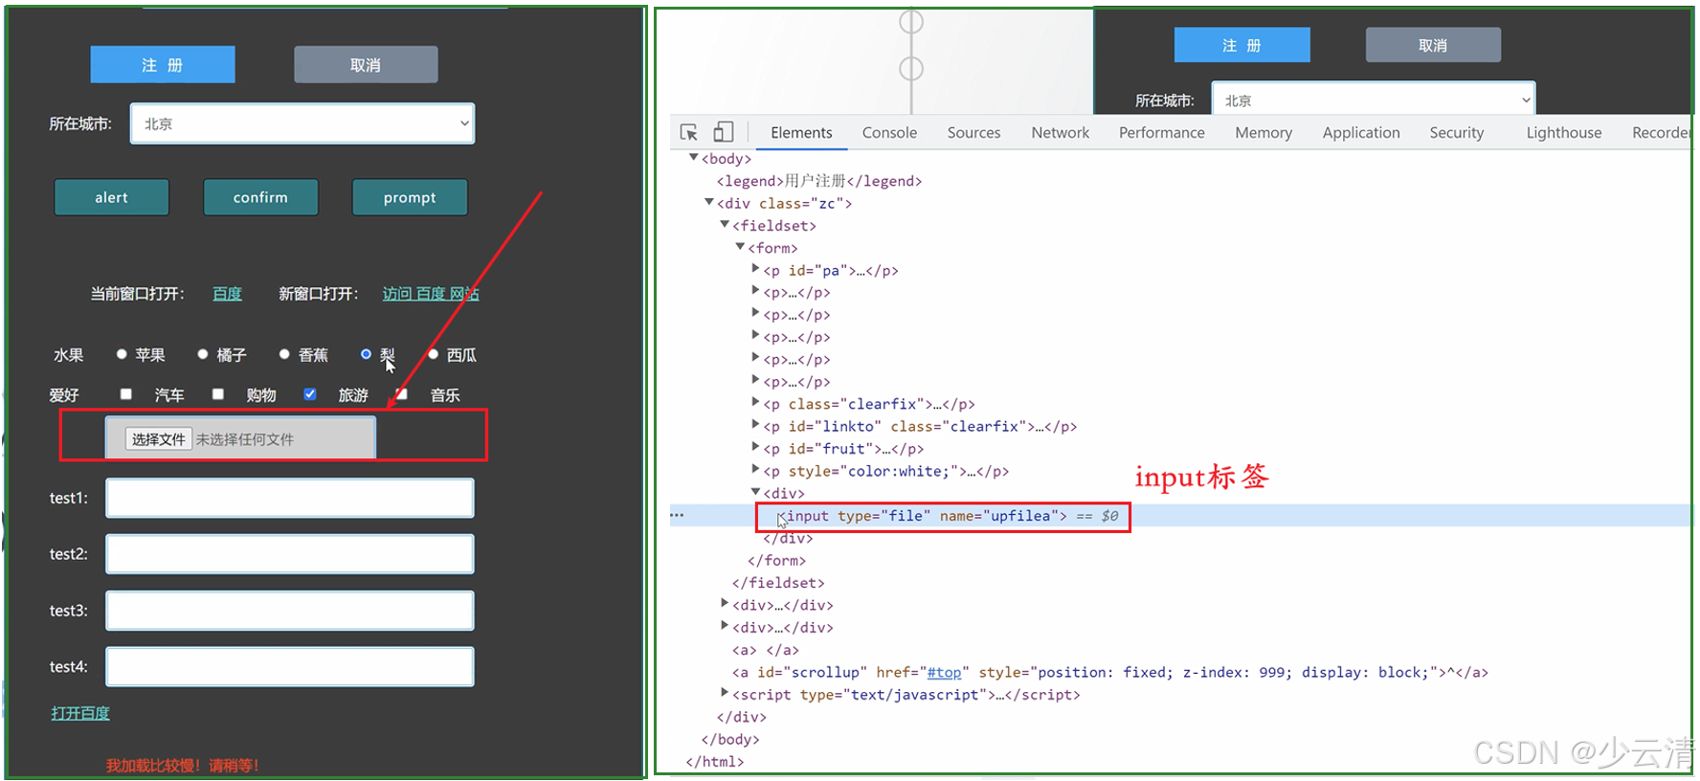Open the 所在城市 dropdown in the left page

pos(302,123)
